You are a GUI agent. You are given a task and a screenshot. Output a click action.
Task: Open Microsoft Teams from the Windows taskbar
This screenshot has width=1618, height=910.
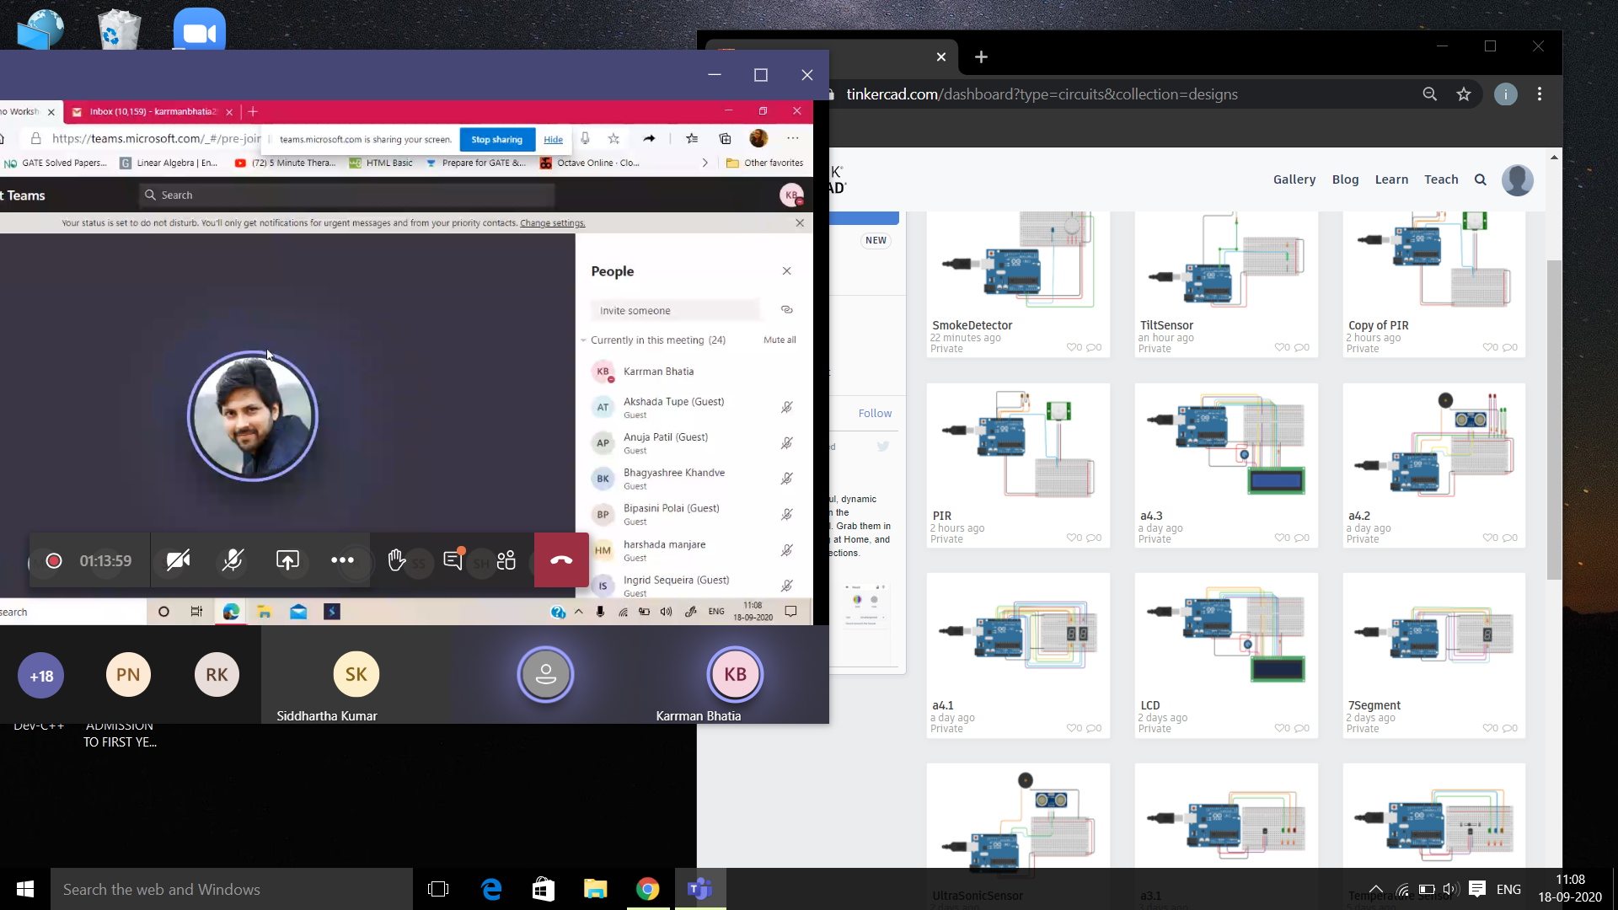click(699, 889)
